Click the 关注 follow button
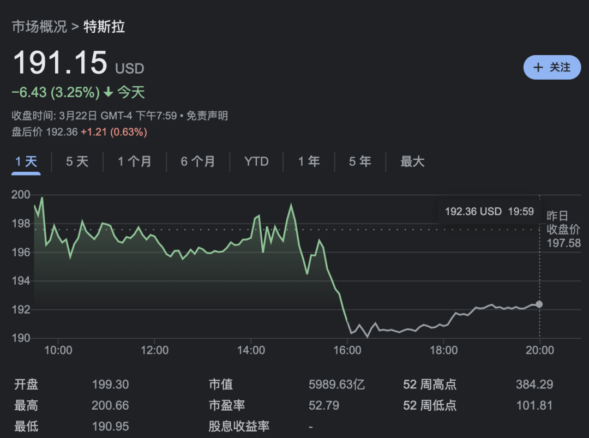Screen dimensions: 589x438 pos(552,68)
